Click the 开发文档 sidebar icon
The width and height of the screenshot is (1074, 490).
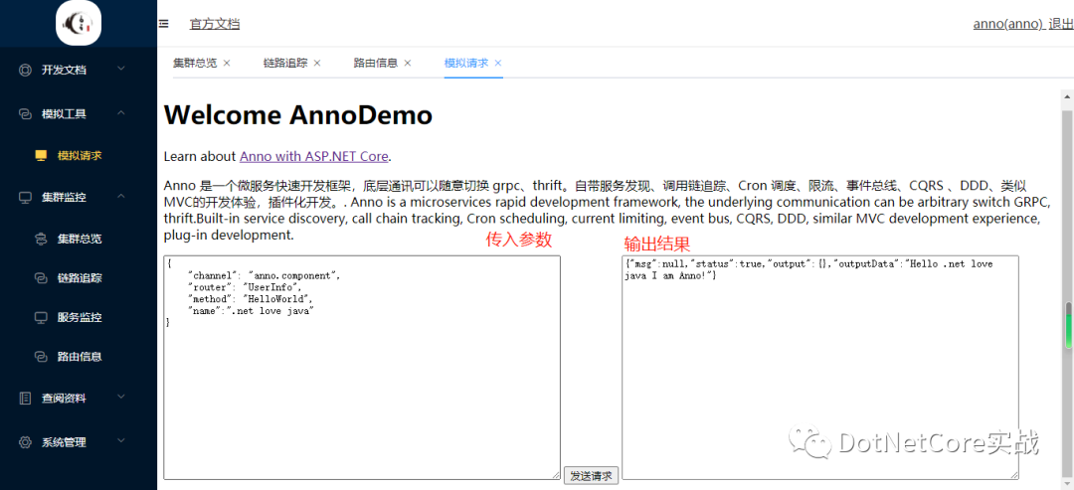click(x=25, y=70)
